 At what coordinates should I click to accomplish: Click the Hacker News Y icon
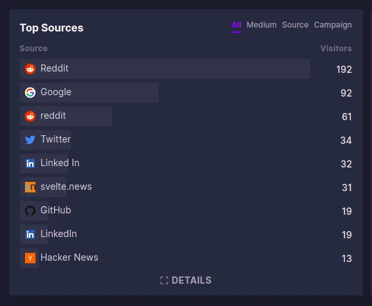pyautogui.click(x=30, y=258)
